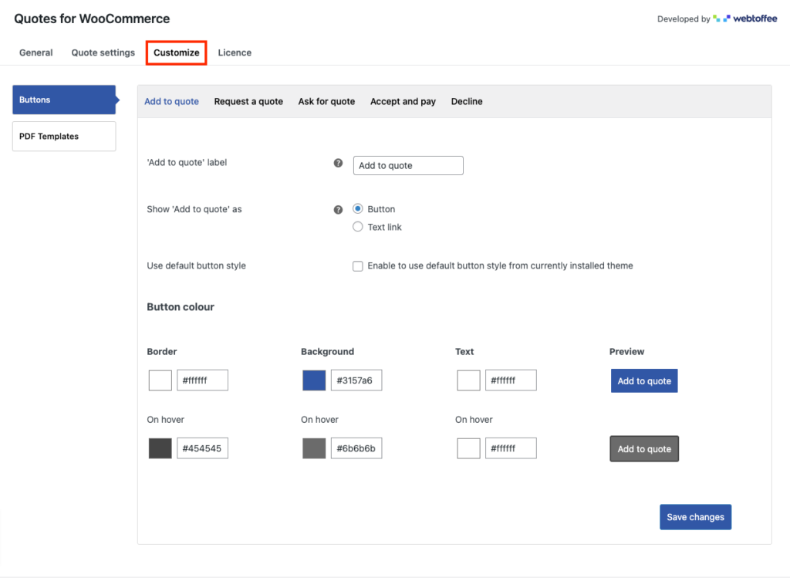Click the blue Add to quote preview button

644,381
